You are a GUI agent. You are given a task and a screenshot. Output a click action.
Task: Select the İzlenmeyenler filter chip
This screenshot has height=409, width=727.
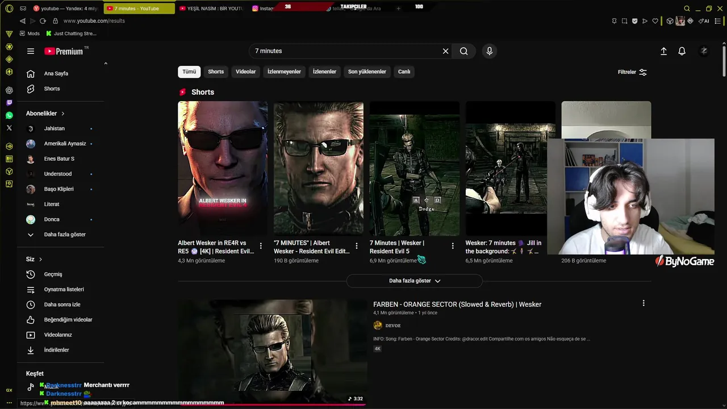(284, 72)
